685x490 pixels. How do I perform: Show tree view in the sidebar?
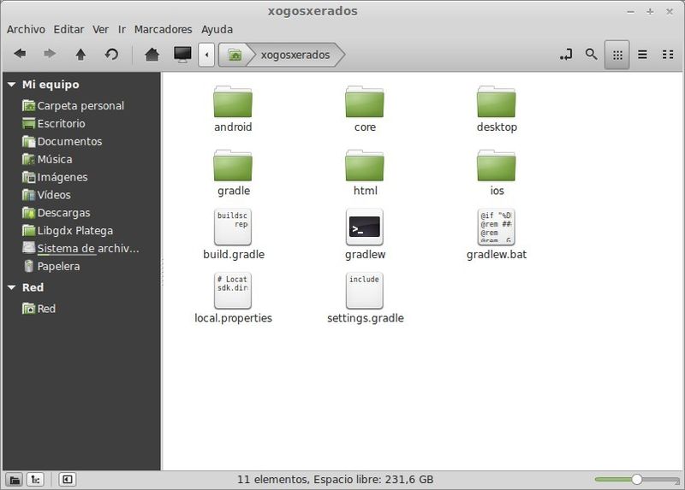pos(35,480)
